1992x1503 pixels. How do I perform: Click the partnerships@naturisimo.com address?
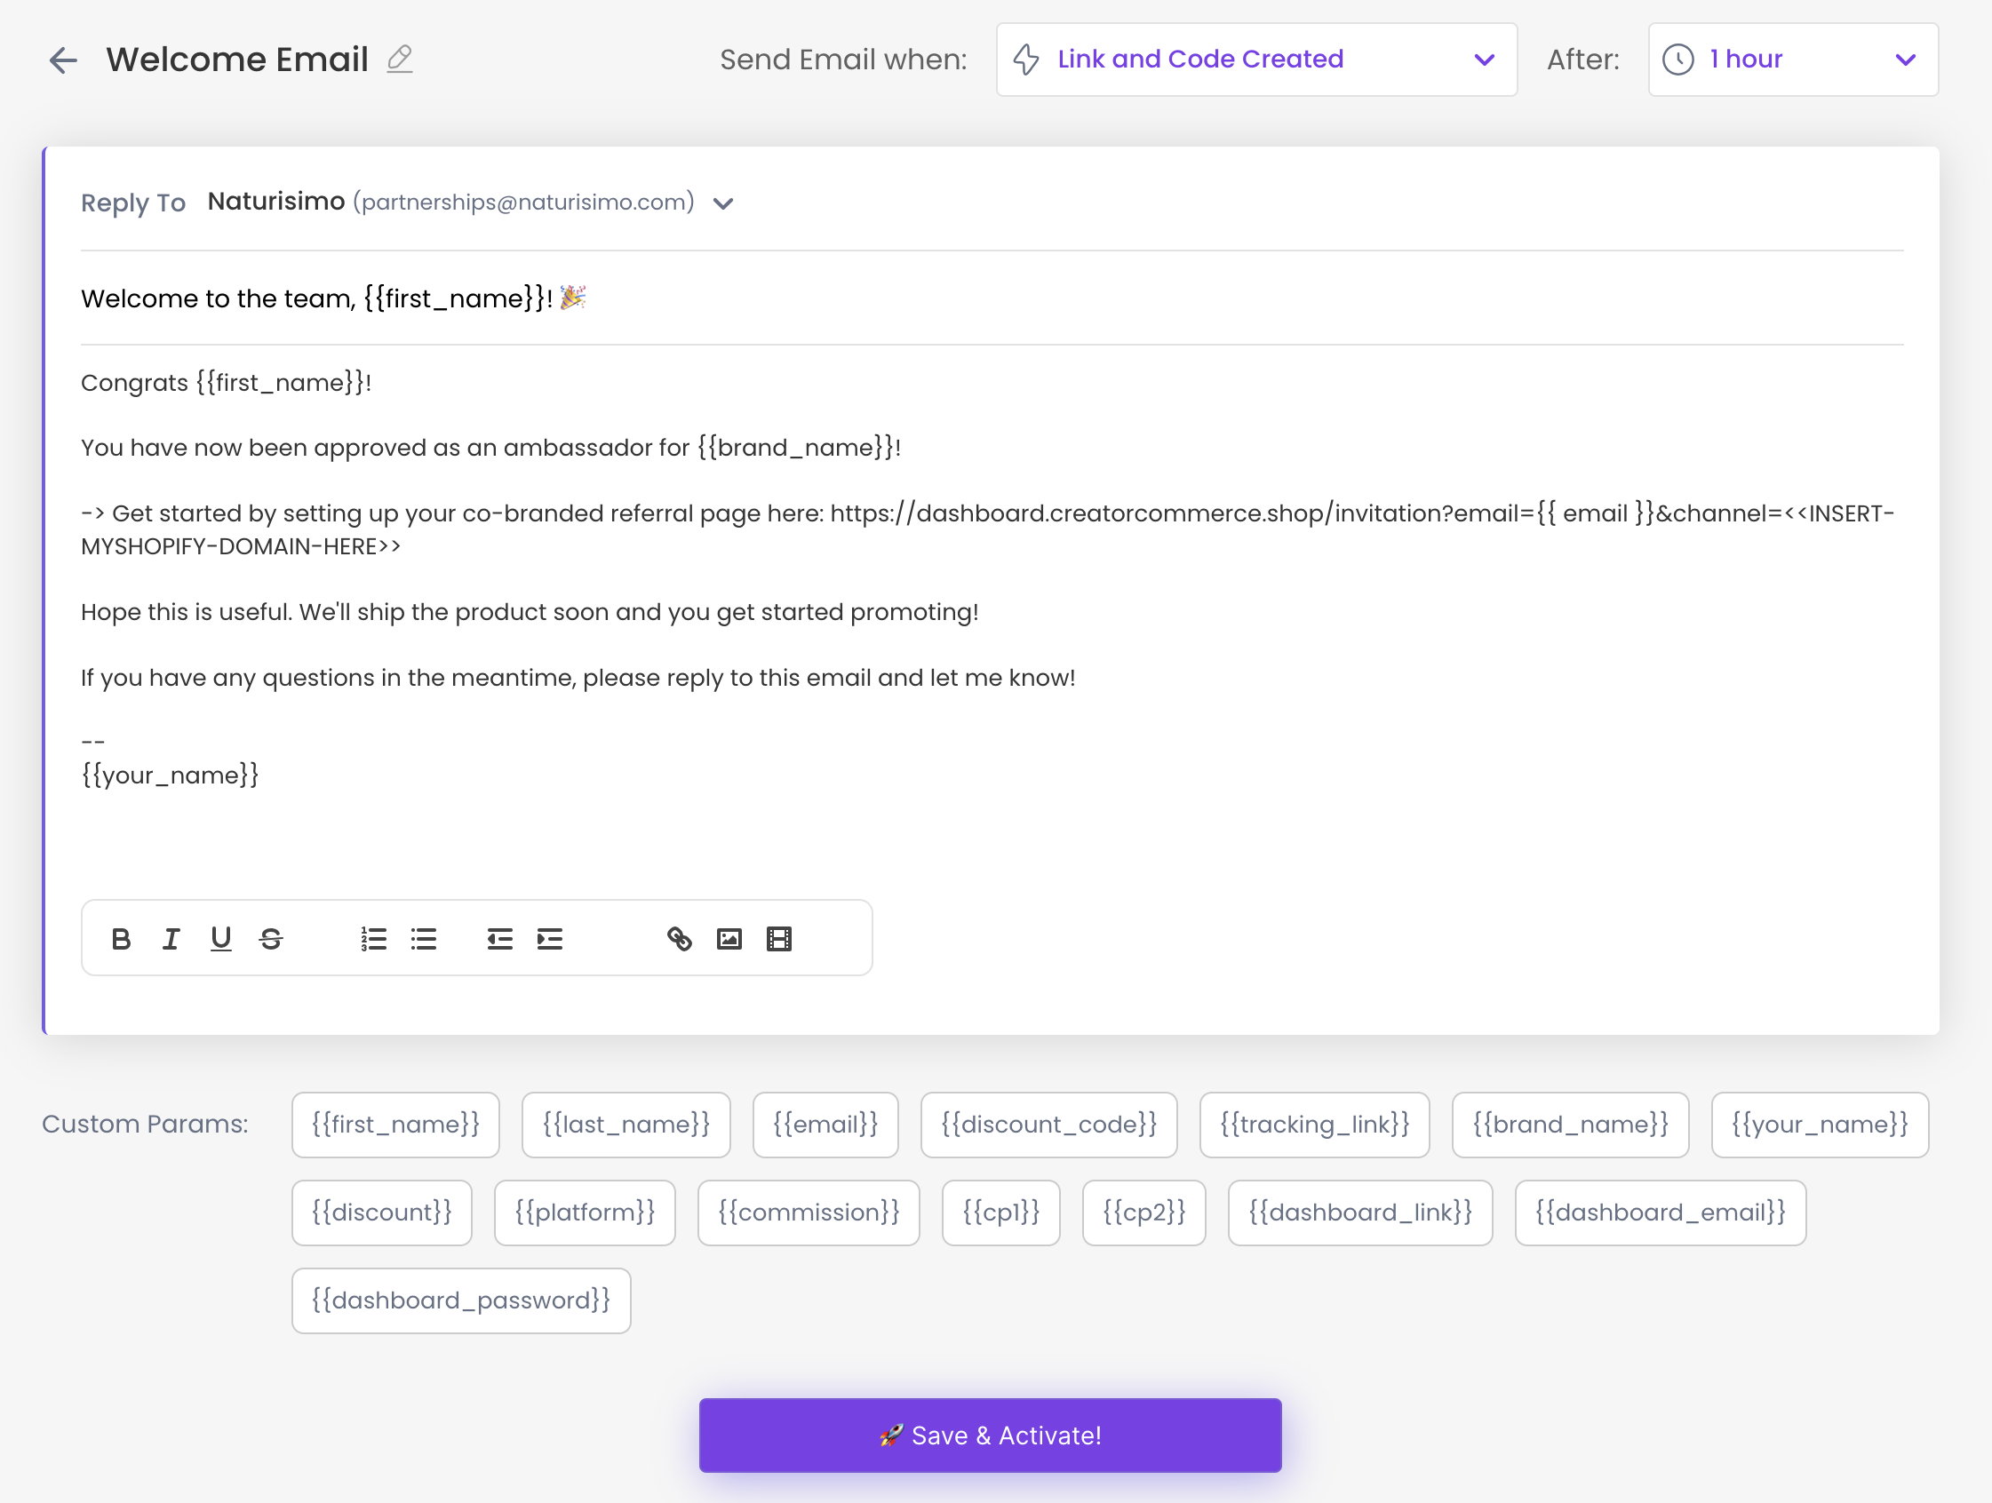[523, 203]
